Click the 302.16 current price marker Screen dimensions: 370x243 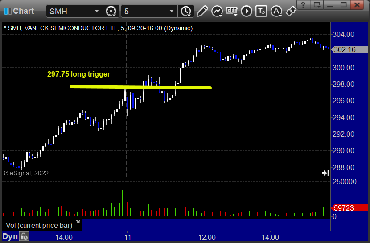tap(349, 49)
